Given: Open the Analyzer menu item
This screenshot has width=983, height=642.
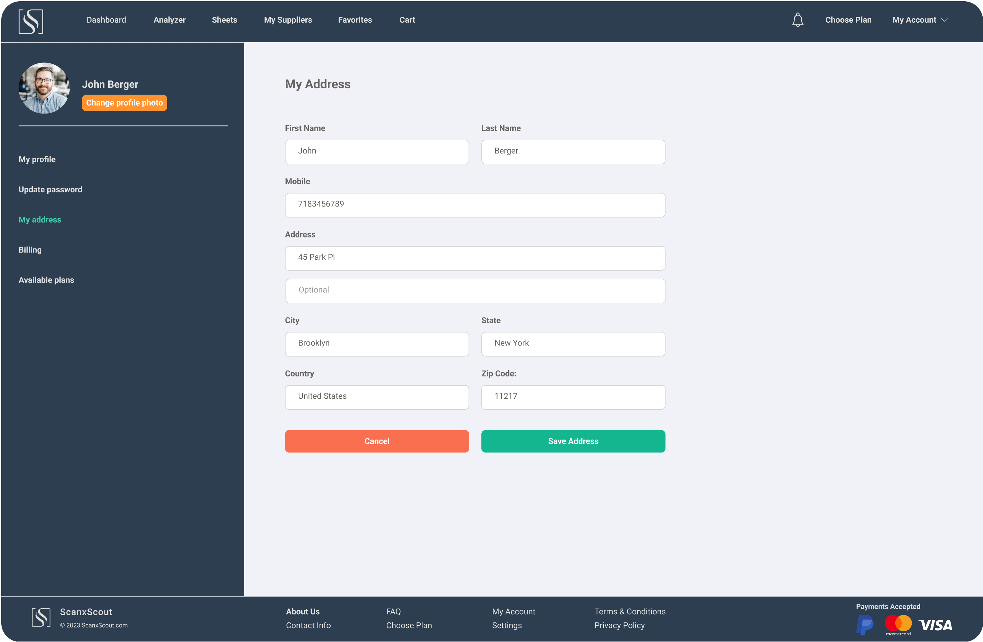Looking at the screenshot, I should 169,20.
